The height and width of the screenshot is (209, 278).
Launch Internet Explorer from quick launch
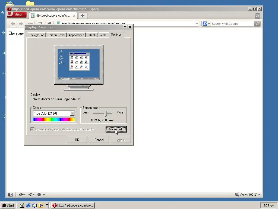28,205
